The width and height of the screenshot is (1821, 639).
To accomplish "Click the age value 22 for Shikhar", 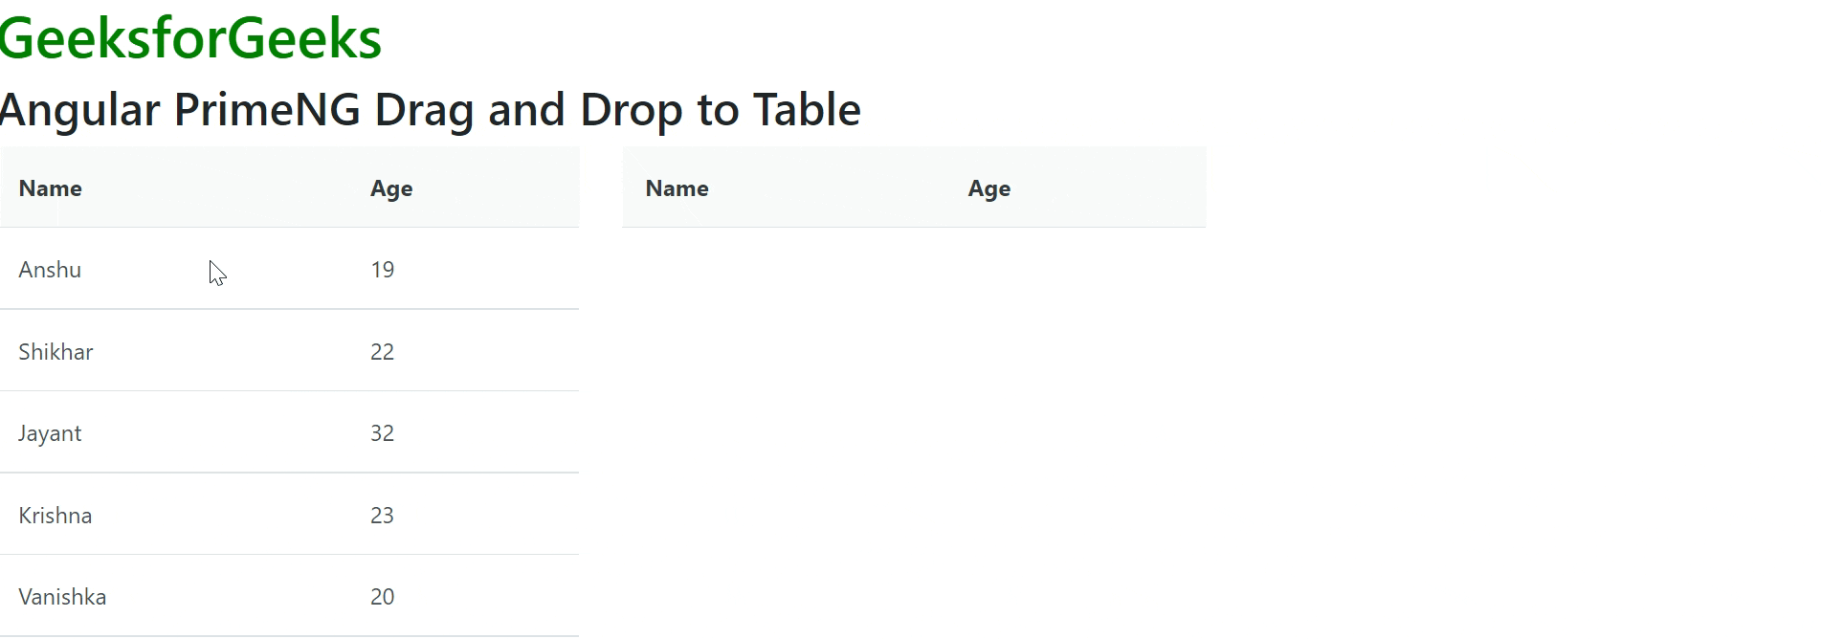I will coord(382,351).
